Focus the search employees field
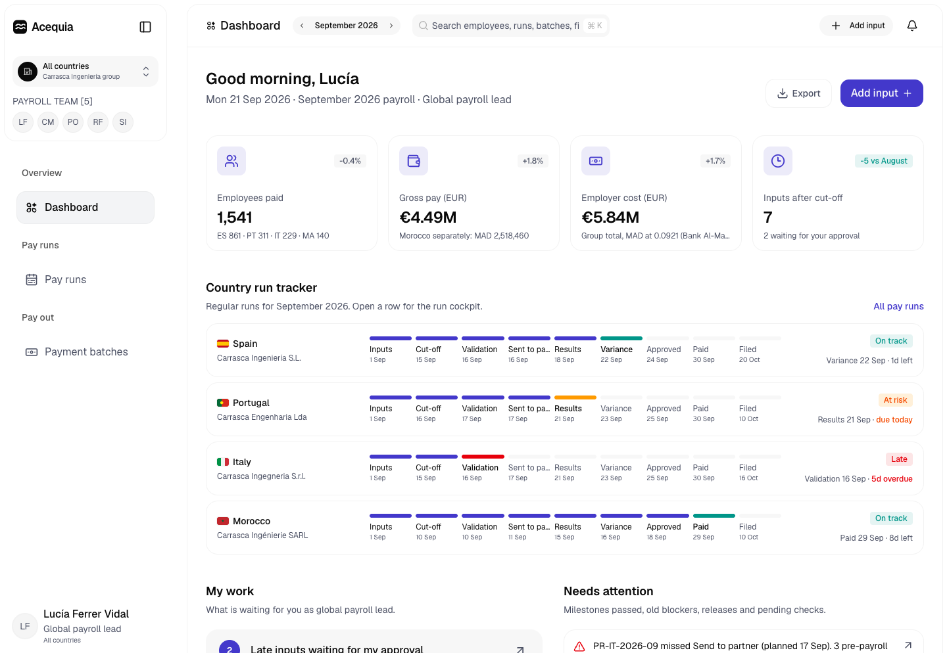This screenshot has width=947, height=657. pos(511,26)
